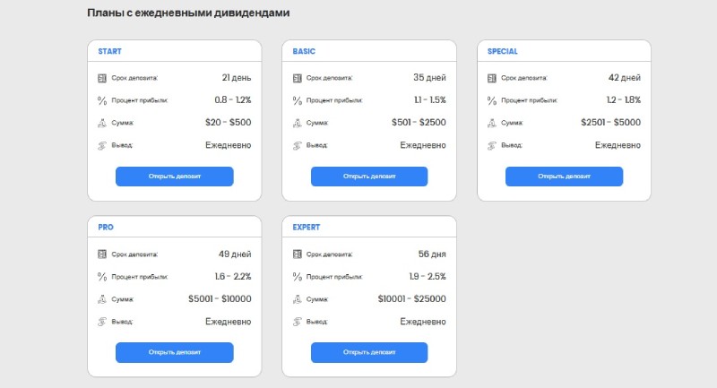The image size is (717, 388).
Task: Click the sum icon in SPECIAL plan
Action: pos(491,123)
